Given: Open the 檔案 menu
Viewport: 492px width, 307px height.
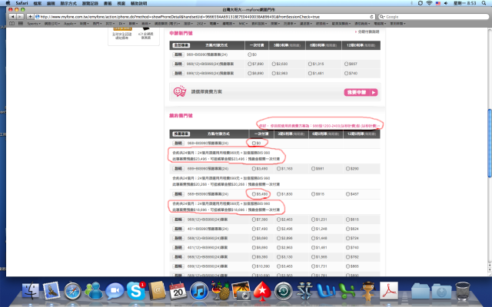Looking at the screenshot, I should (x=38, y=3).
